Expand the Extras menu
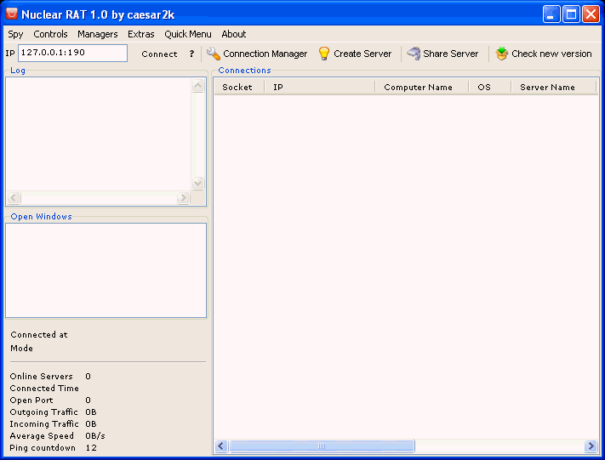605x460 pixels. click(141, 34)
